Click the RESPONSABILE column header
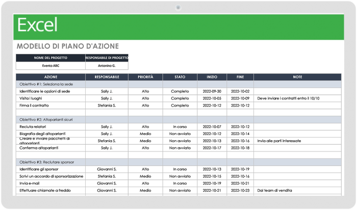This screenshot has width=357, height=210. pyautogui.click(x=107, y=77)
